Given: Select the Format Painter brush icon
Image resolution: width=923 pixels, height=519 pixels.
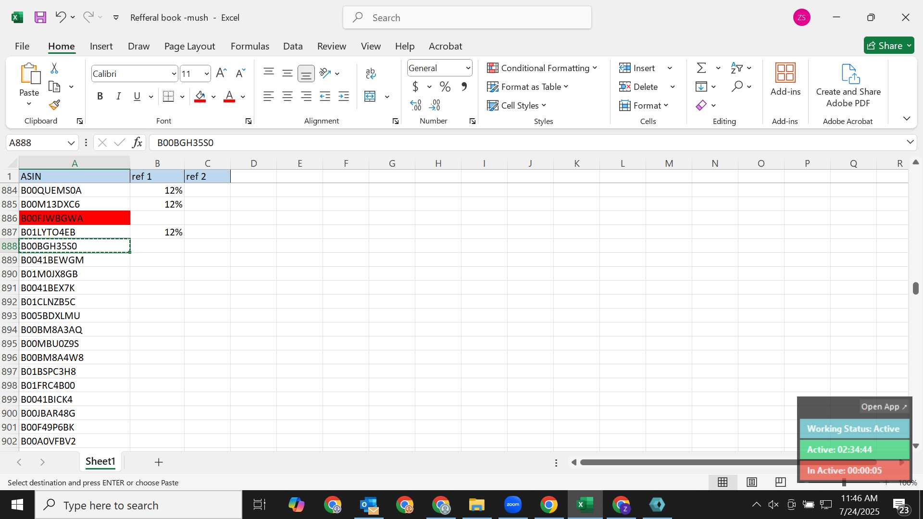Looking at the screenshot, I should [54, 105].
